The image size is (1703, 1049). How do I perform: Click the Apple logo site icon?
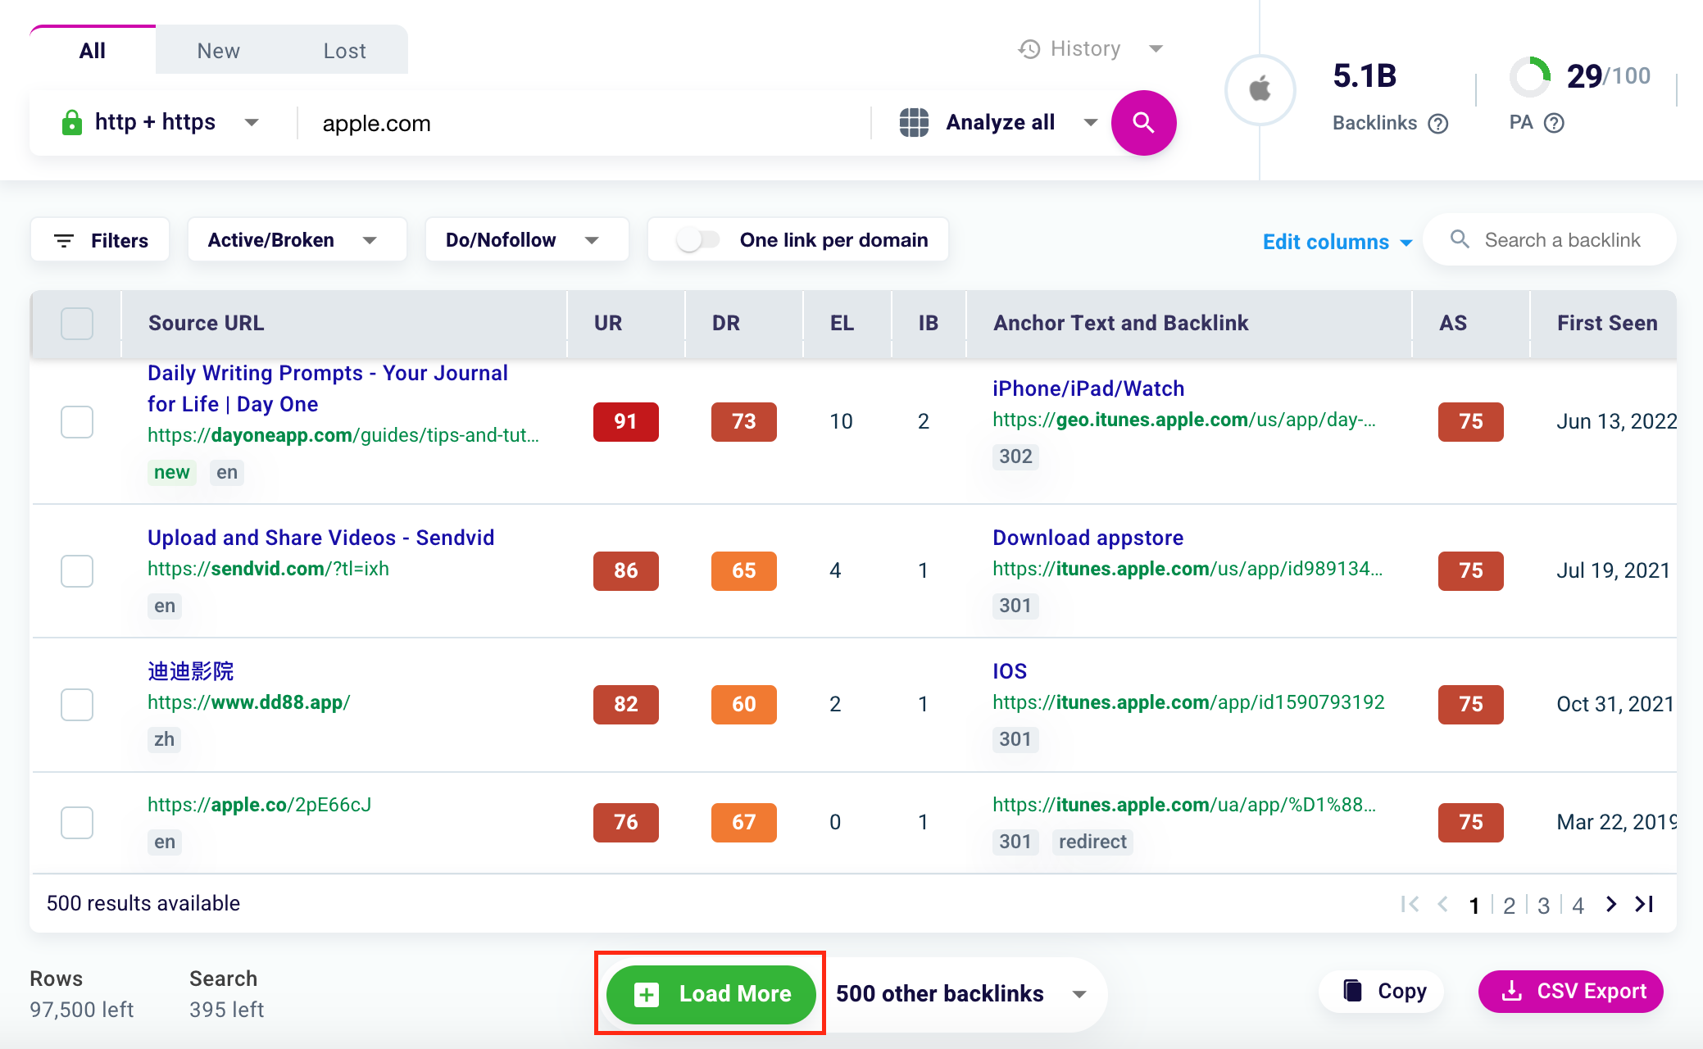1260,89
